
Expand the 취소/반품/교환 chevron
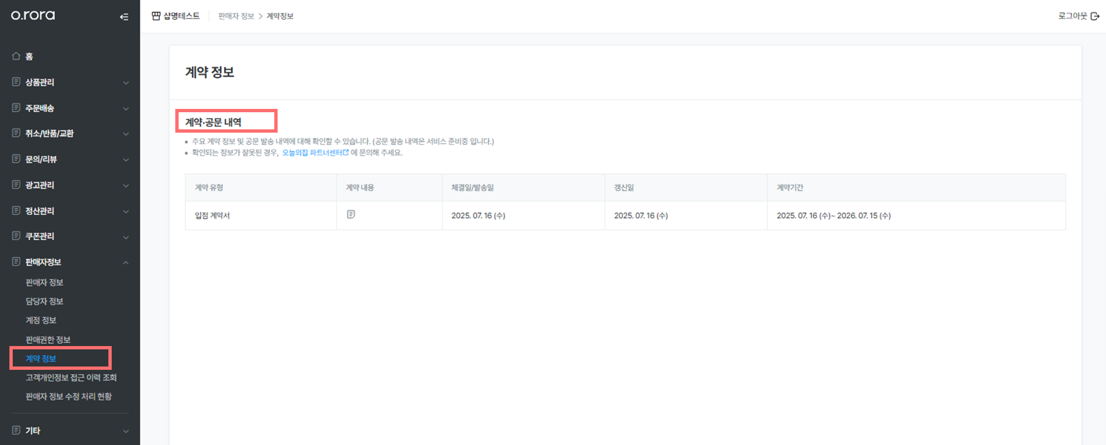(126, 134)
